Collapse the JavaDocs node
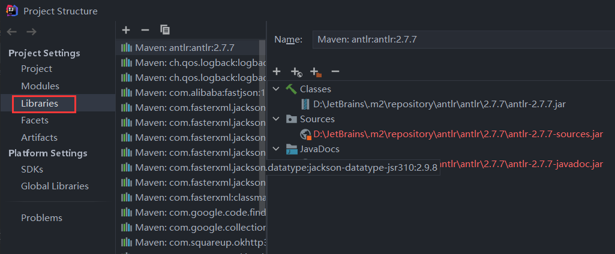This screenshot has height=254, width=615. tap(277, 149)
